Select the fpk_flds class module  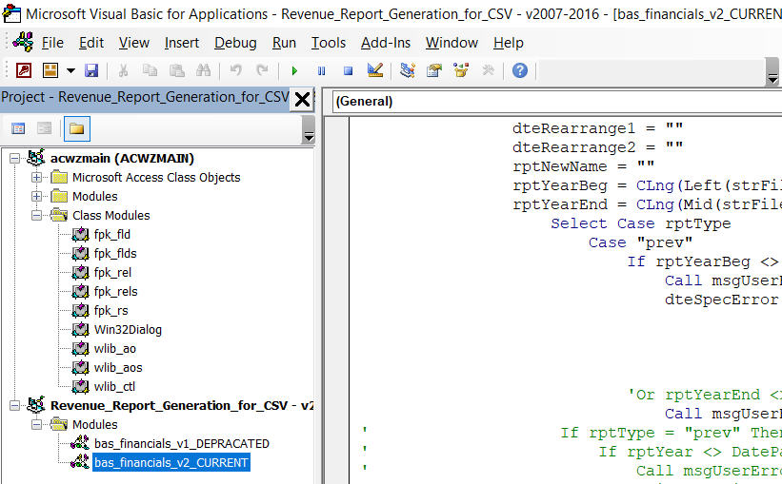[115, 254]
